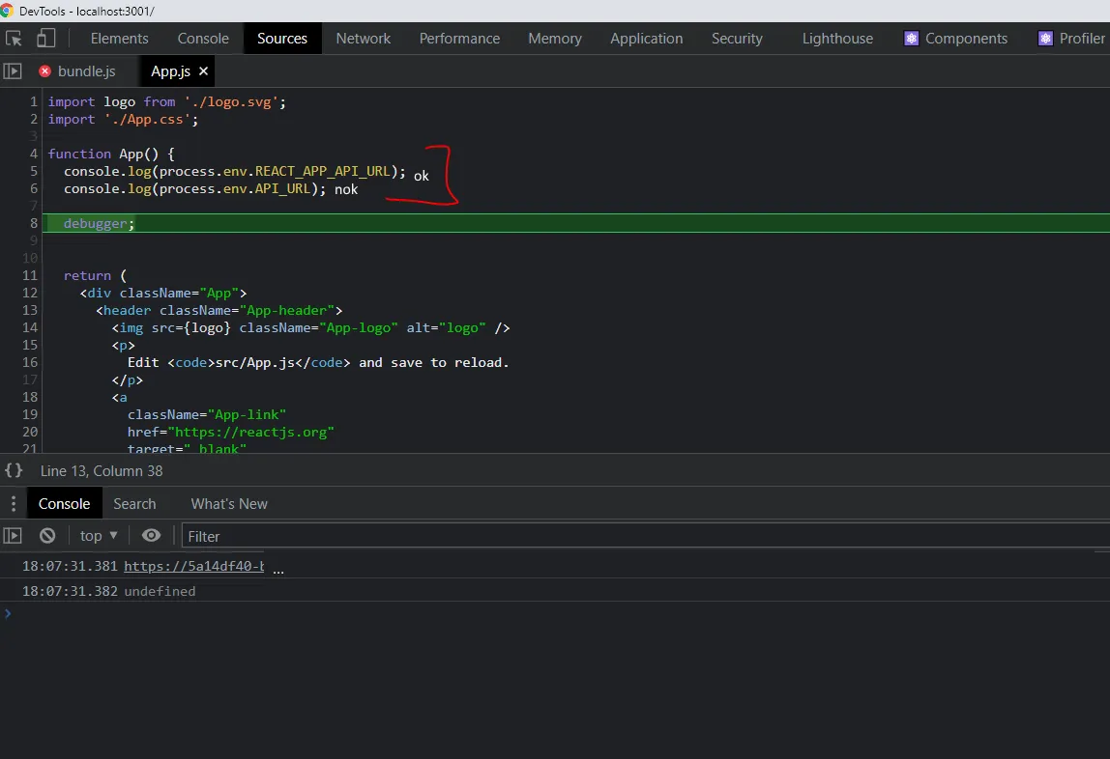
Task: Open the React Components tab
Action: [955, 39]
